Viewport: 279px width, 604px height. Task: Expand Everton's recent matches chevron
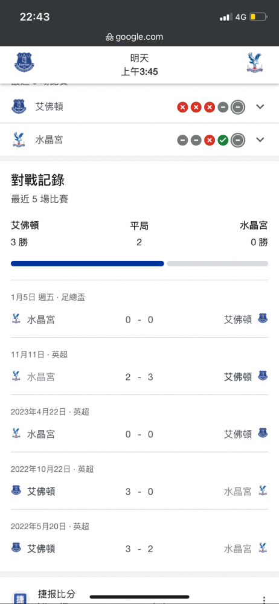[x=260, y=107]
